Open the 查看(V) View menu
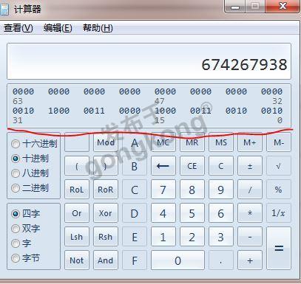 [x=18, y=28]
